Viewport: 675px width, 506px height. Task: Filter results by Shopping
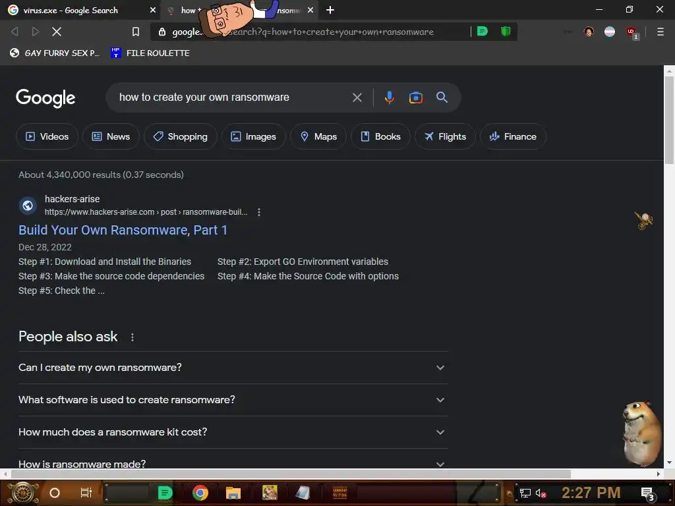181,137
